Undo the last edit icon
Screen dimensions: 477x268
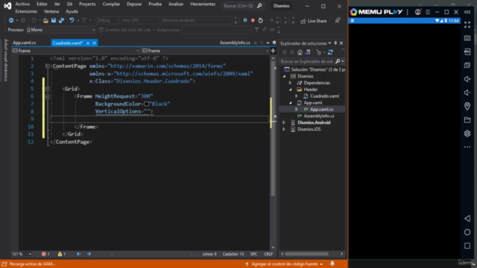click(x=72, y=20)
